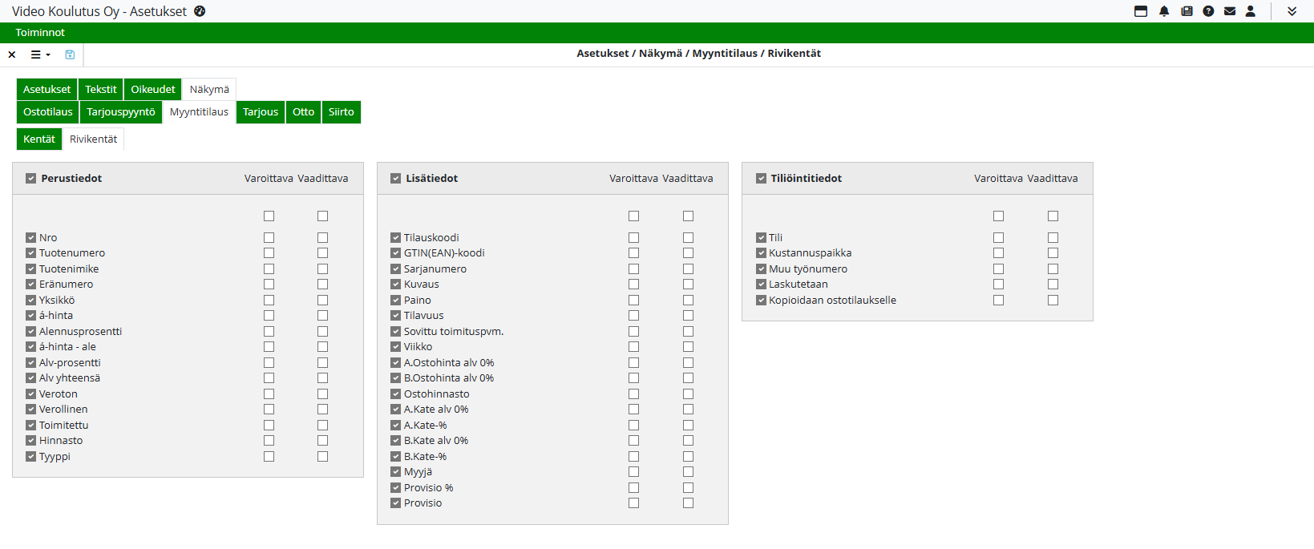The width and height of the screenshot is (1314, 549).
Task: Go to the Kentät tab
Action: point(38,139)
